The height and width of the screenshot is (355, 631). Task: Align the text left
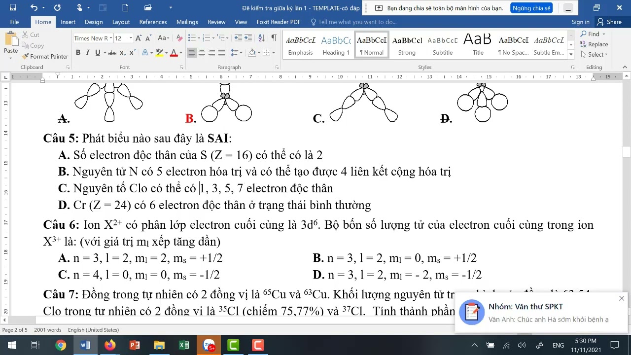[192, 53]
